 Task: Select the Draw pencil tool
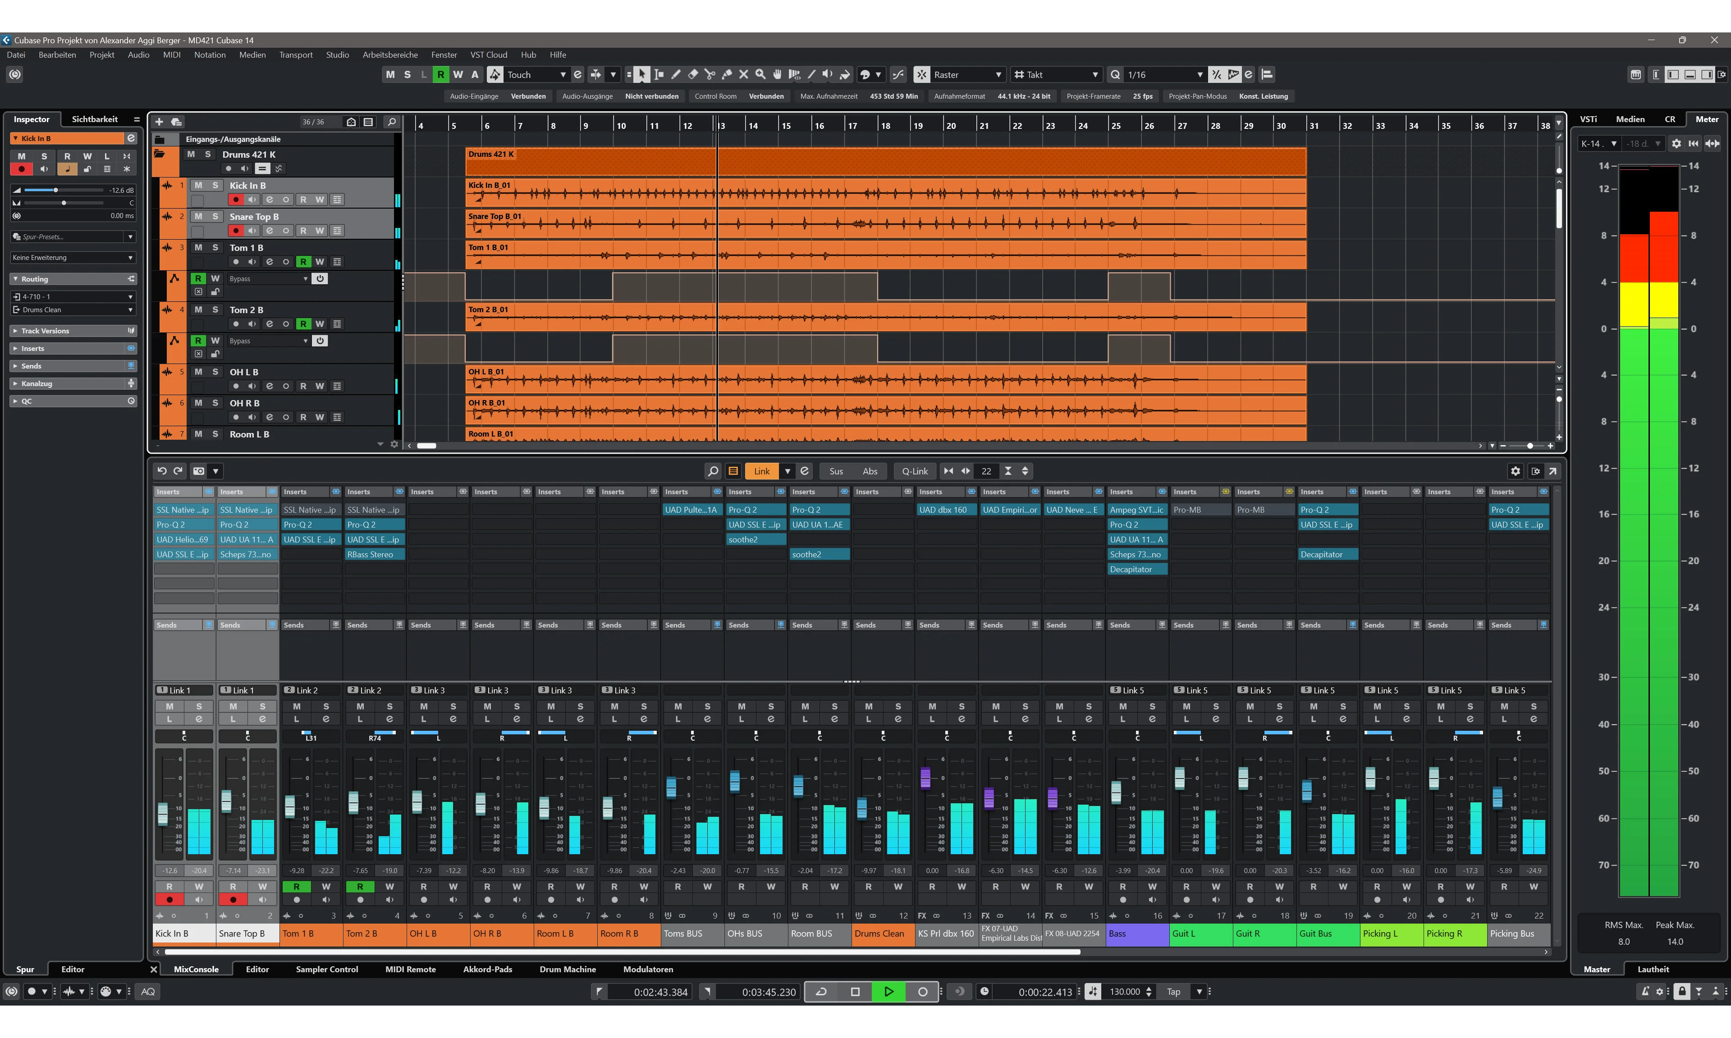(676, 75)
